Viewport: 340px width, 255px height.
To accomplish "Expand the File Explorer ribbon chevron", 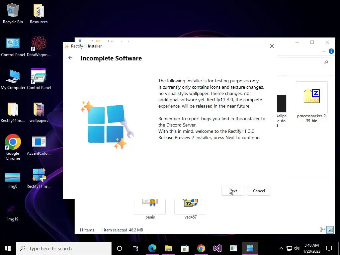I will 324,51.
